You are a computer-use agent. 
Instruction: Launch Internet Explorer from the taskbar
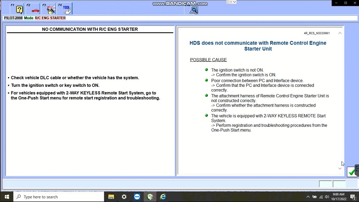pyautogui.click(x=163, y=197)
